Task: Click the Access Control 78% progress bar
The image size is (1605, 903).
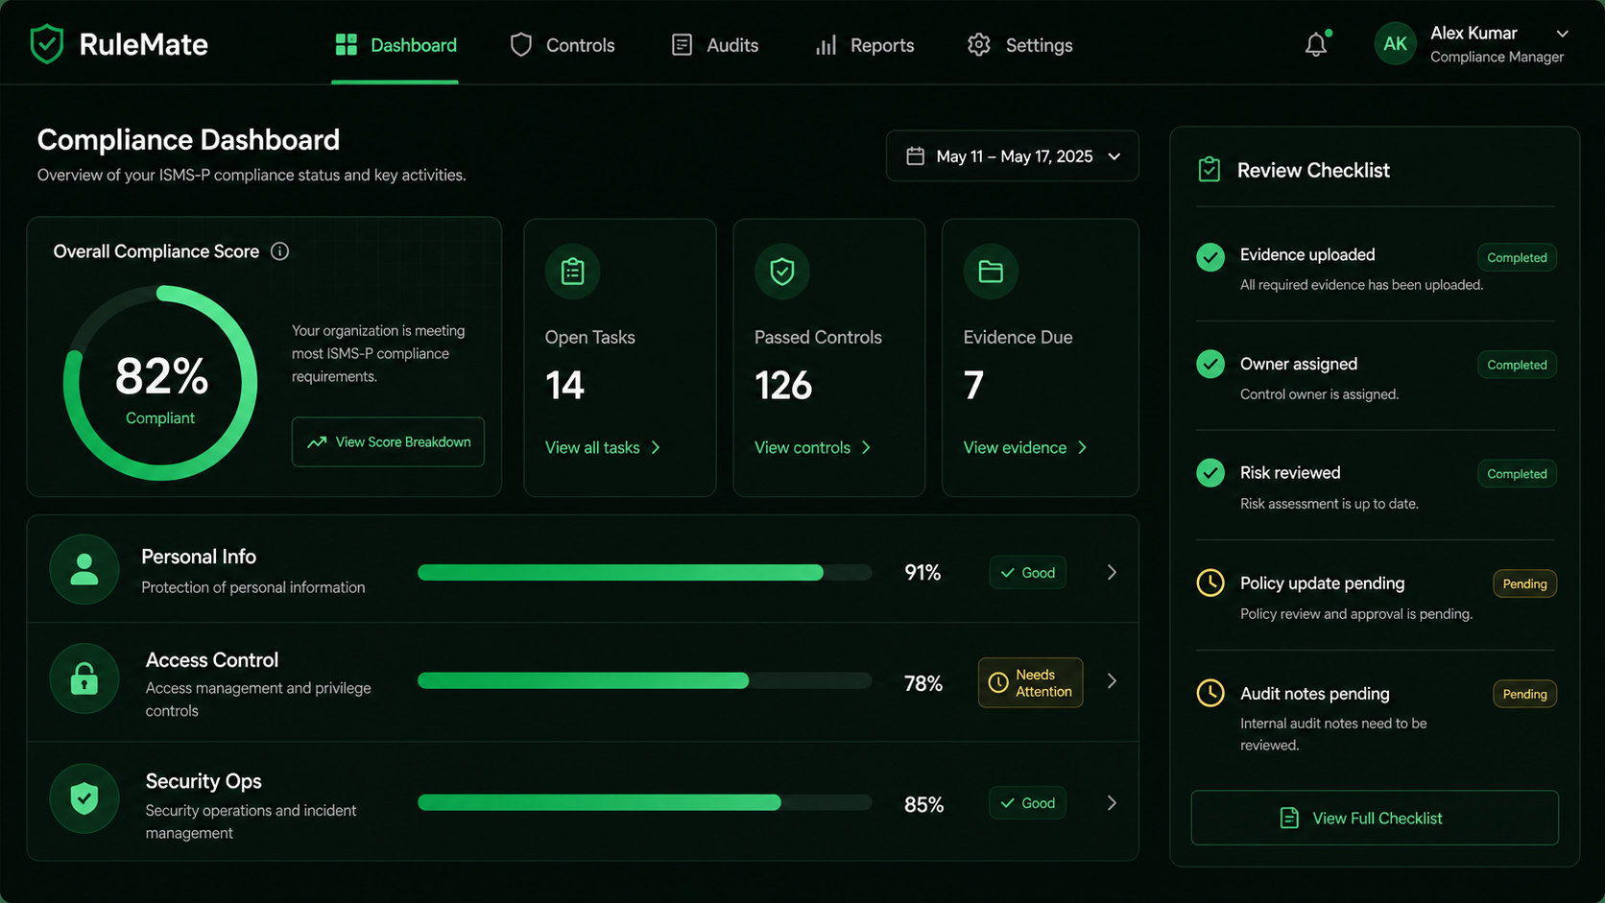Action: click(x=644, y=681)
